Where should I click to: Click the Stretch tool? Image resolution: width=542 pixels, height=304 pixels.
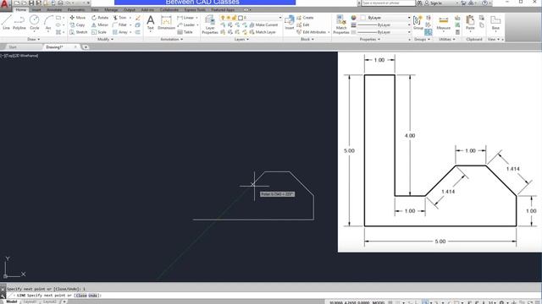click(79, 32)
